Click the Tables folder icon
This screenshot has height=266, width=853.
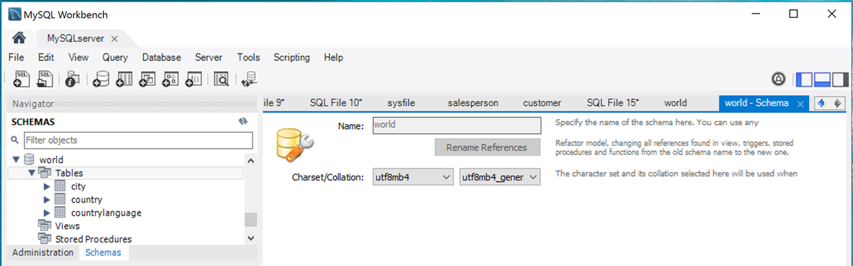point(45,173)
